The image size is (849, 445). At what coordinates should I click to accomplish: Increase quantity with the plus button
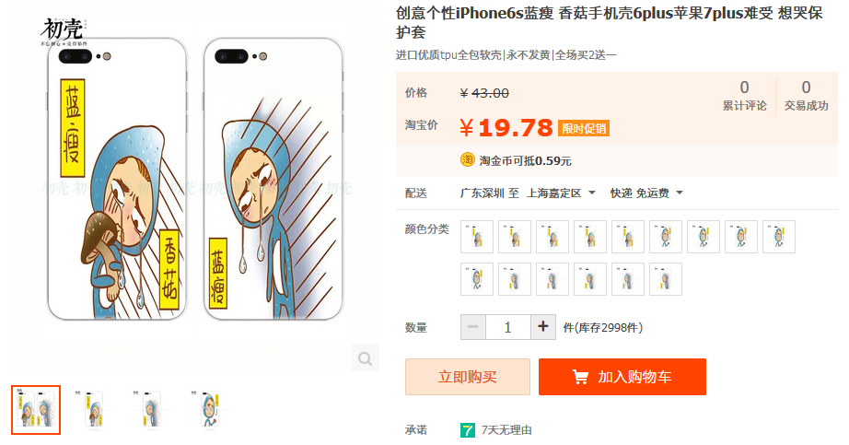543,327
